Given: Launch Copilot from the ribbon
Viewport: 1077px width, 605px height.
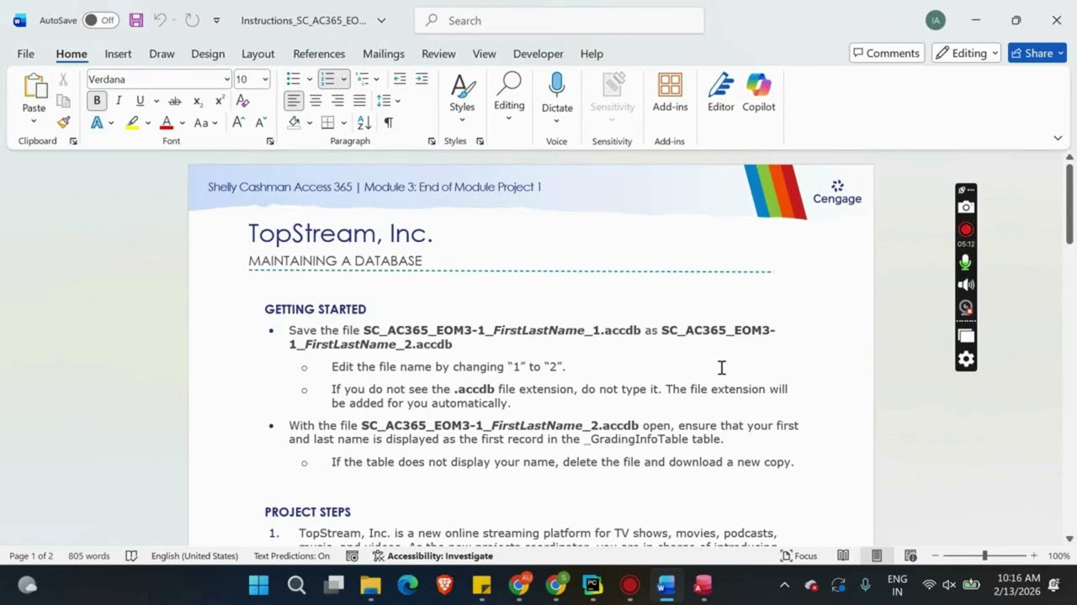Looking at the screenshot, I should (x=758, y=92).
